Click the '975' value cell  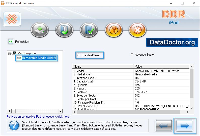click(137, 85)
